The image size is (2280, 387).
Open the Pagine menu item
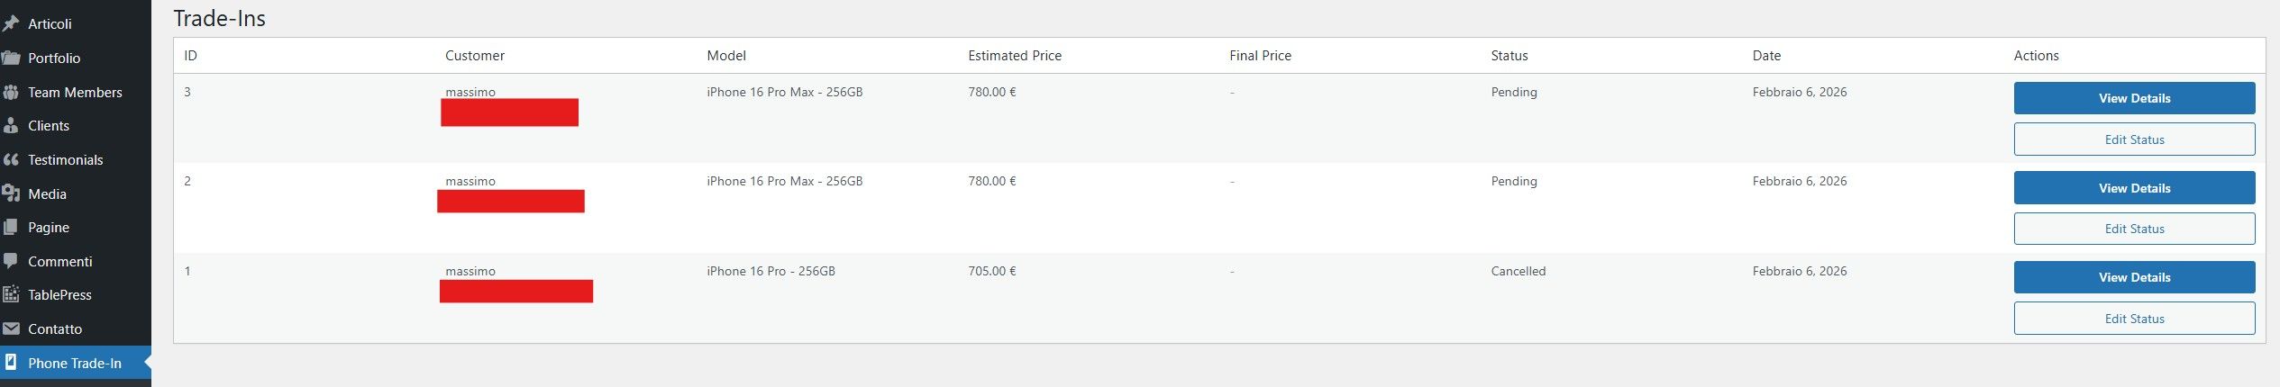(49, 228)
